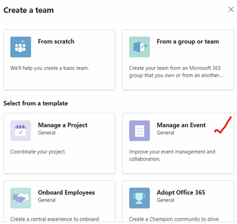Click the 'Create a team' dialog title

pyautogui.click(x=29, y=10)
